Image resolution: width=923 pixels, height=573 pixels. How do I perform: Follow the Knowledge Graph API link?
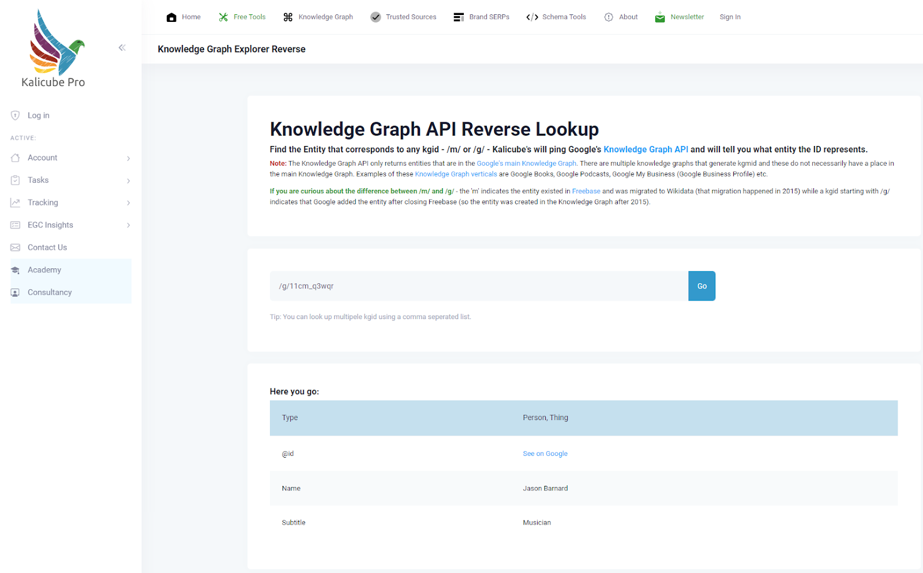tap(646, 149)
